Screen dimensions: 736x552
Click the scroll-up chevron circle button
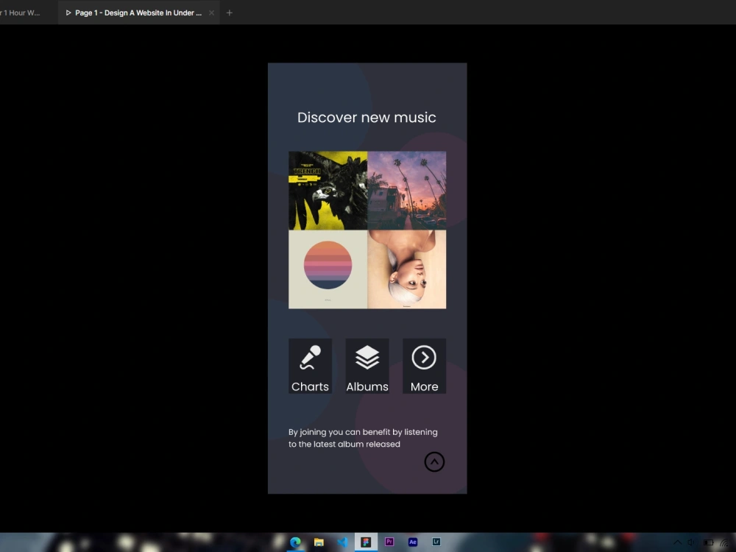[x=434, y=462]
